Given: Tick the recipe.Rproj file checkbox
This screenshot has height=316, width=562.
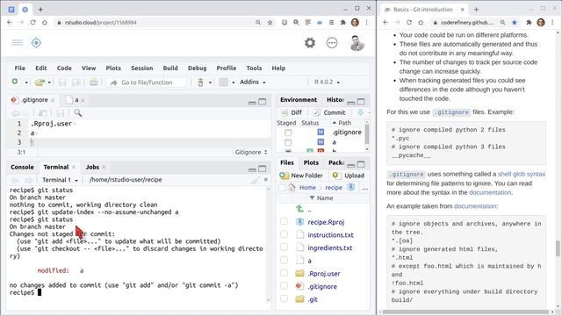Looking at the screenshot, I should point(284,221).
